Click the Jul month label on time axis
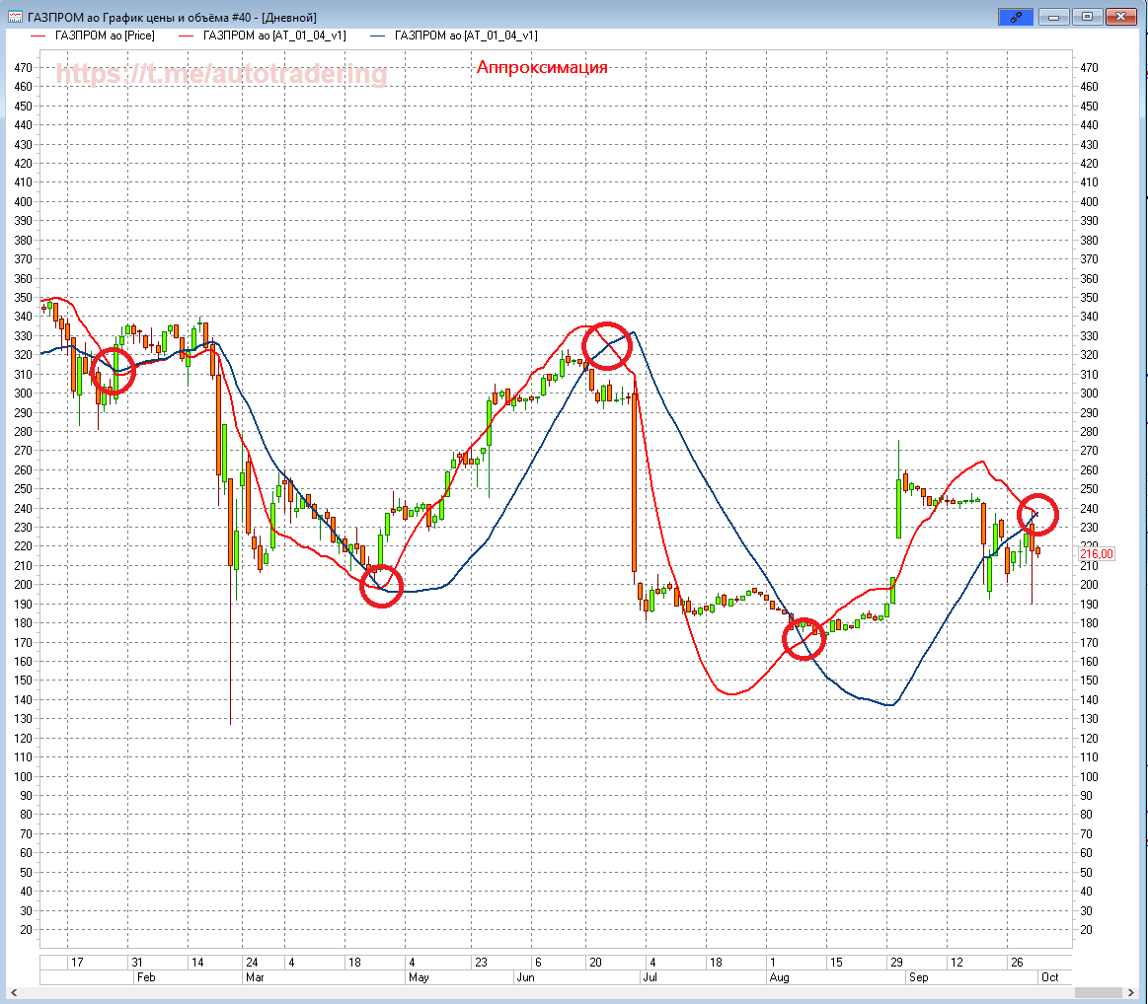The height and width of the screenshot is (1004, 1148). [x=649, y=977]
